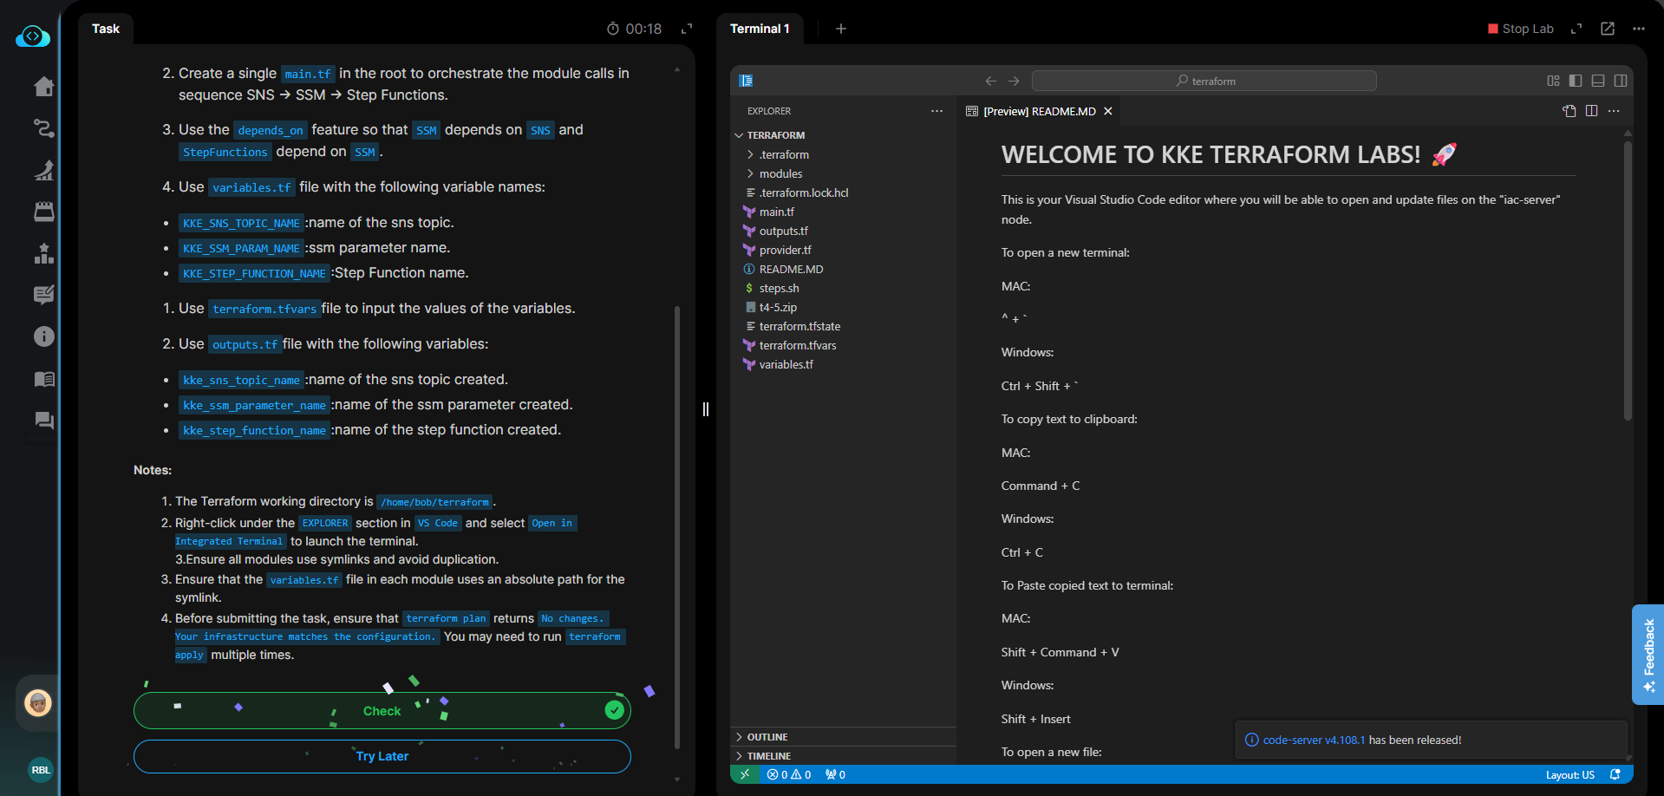The width and height of the screenshot is (1664, 796).
Task: Click the Check button
Action: coord(382,711)
